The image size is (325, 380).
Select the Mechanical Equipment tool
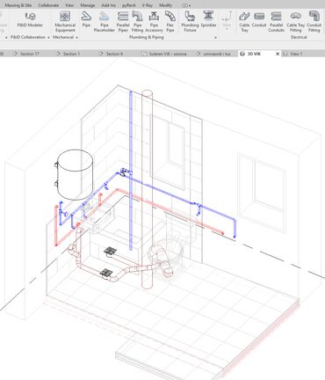click(65, 22)
